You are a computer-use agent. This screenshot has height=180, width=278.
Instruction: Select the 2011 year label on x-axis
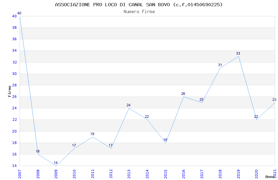coord(93,174)
